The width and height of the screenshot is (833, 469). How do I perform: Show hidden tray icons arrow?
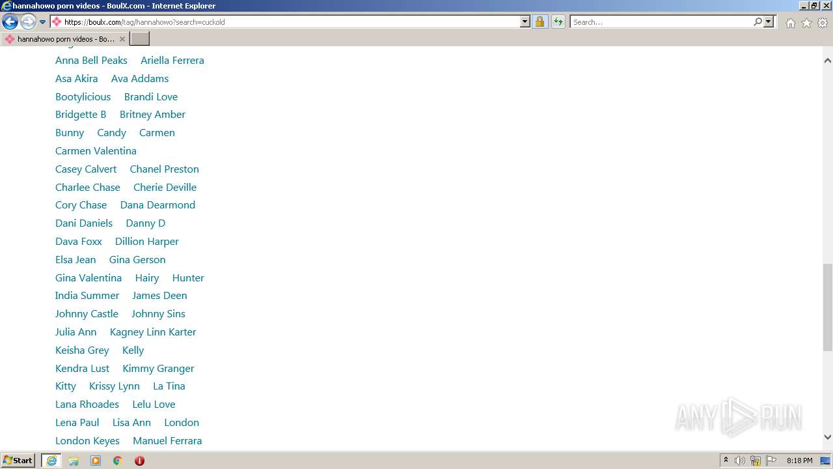[x=726, y=461]
